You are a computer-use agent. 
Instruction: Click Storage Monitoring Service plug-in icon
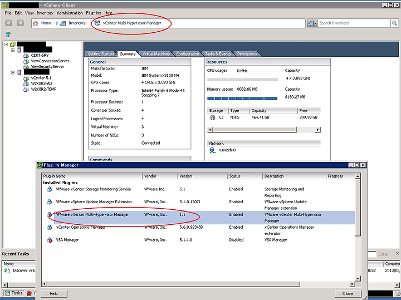[50, 189]
